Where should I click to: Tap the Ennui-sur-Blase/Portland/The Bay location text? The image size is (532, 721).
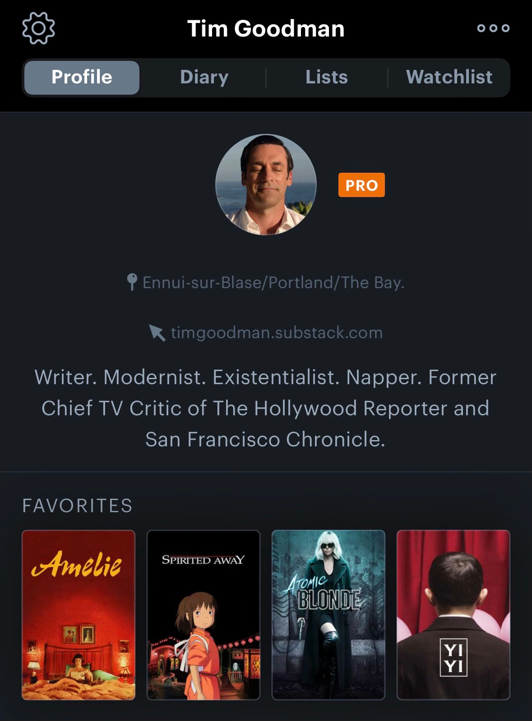(x=273, y=282)
